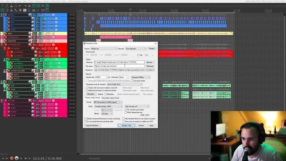This screenshot has height=161, width=286.
Task: Open the Channels dropdown
Action: point(123,77)
